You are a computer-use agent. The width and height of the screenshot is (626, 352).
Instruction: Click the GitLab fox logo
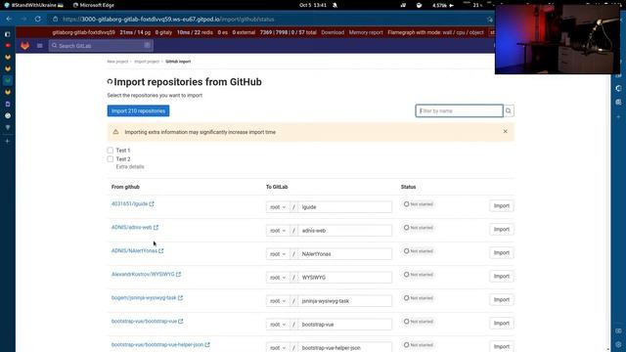coord(25,46)
